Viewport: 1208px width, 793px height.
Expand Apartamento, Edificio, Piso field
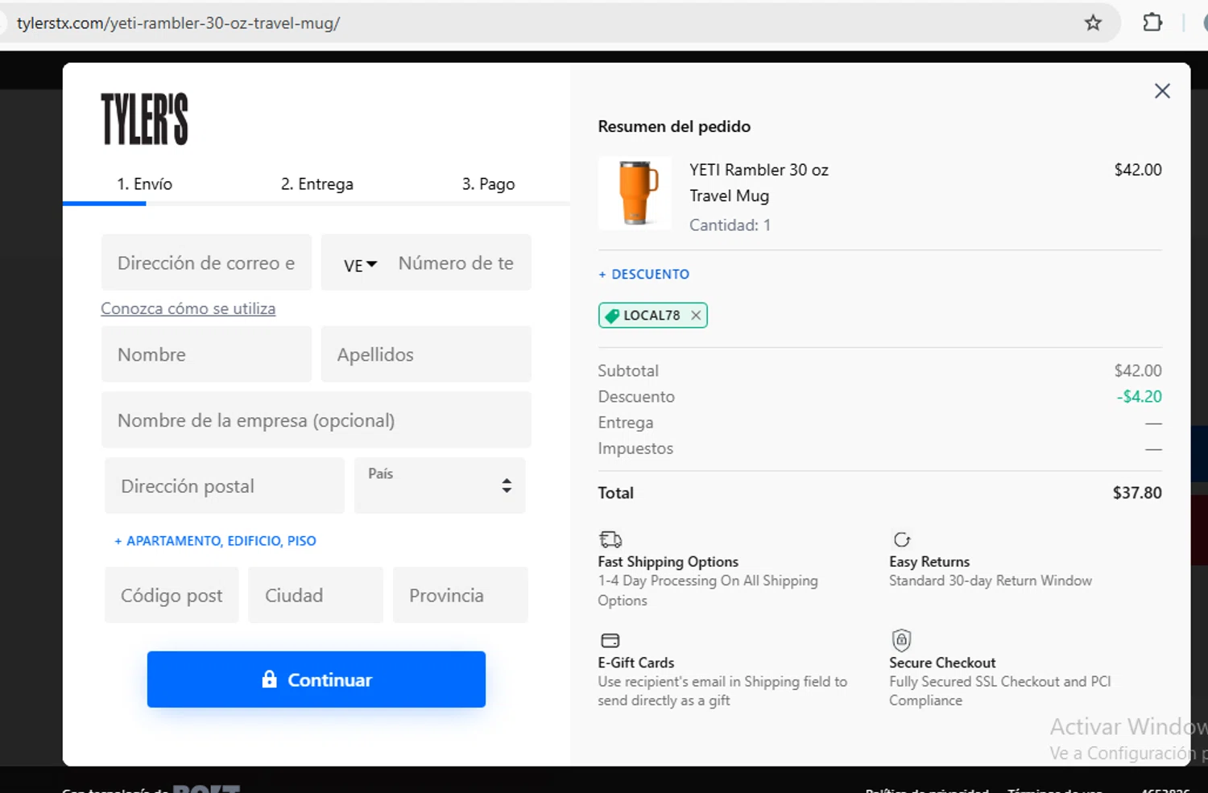pyautogui.click(x=215, y=541)
